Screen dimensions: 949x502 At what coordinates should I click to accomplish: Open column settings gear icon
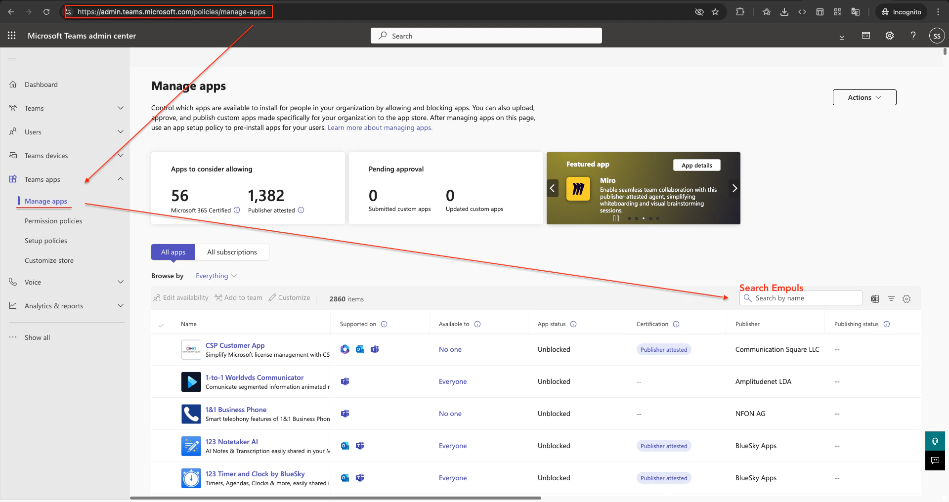tap(906, 298)
